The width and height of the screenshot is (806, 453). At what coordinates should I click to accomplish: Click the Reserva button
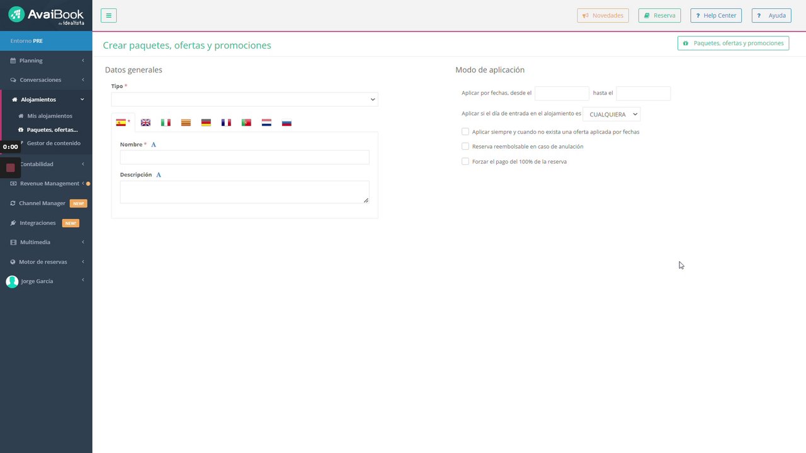(659, 16)
